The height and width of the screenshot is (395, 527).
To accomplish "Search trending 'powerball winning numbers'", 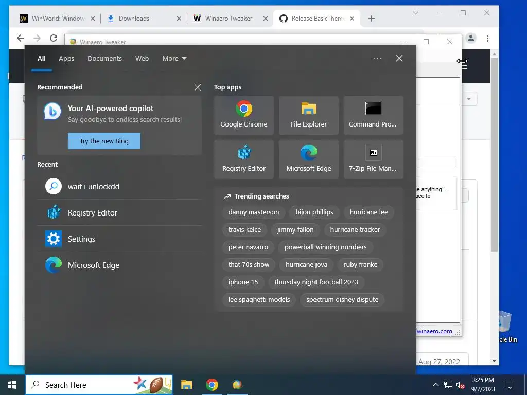I will pos(326,247).
